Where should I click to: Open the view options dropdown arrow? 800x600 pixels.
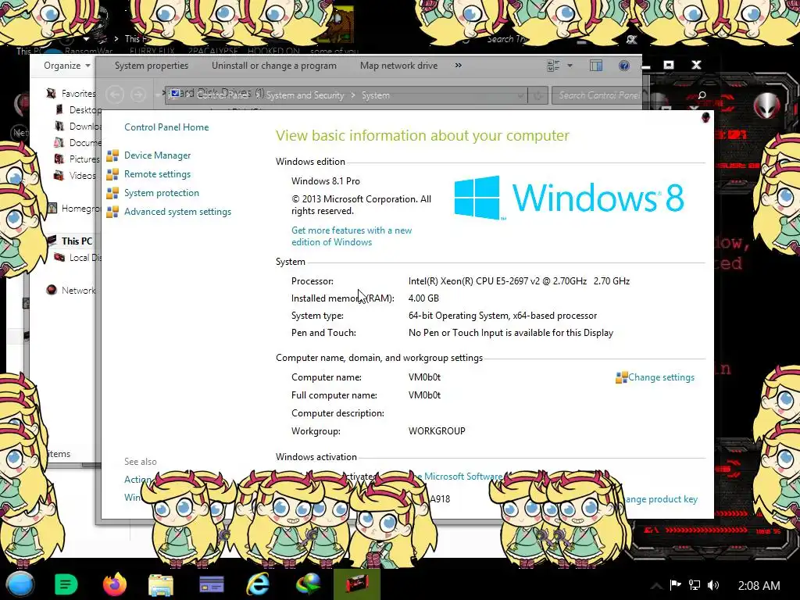pos(570,66)
